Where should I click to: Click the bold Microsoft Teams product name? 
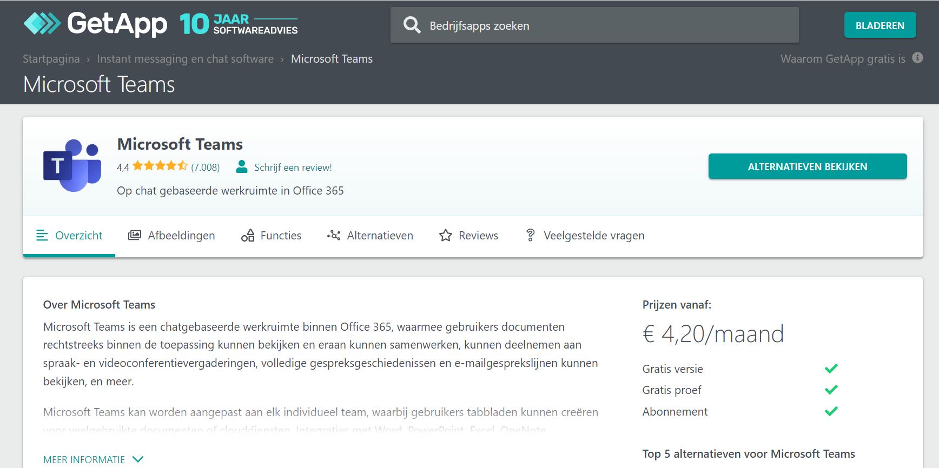pos(180,144)
